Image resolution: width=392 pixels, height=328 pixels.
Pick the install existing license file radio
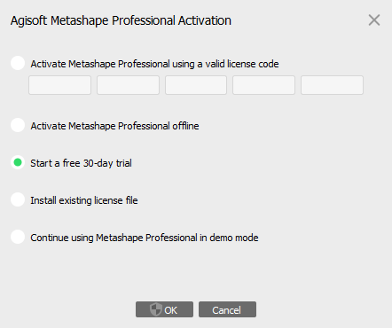[18, 199]
